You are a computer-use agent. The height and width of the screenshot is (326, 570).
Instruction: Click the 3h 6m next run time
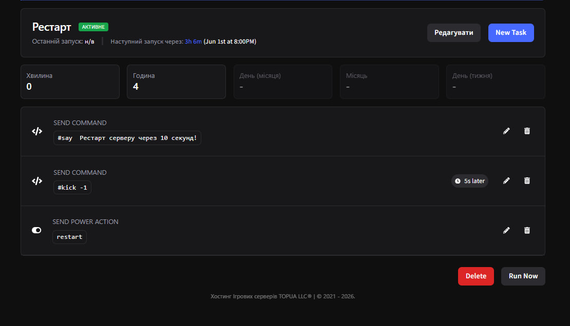(193, 42)
